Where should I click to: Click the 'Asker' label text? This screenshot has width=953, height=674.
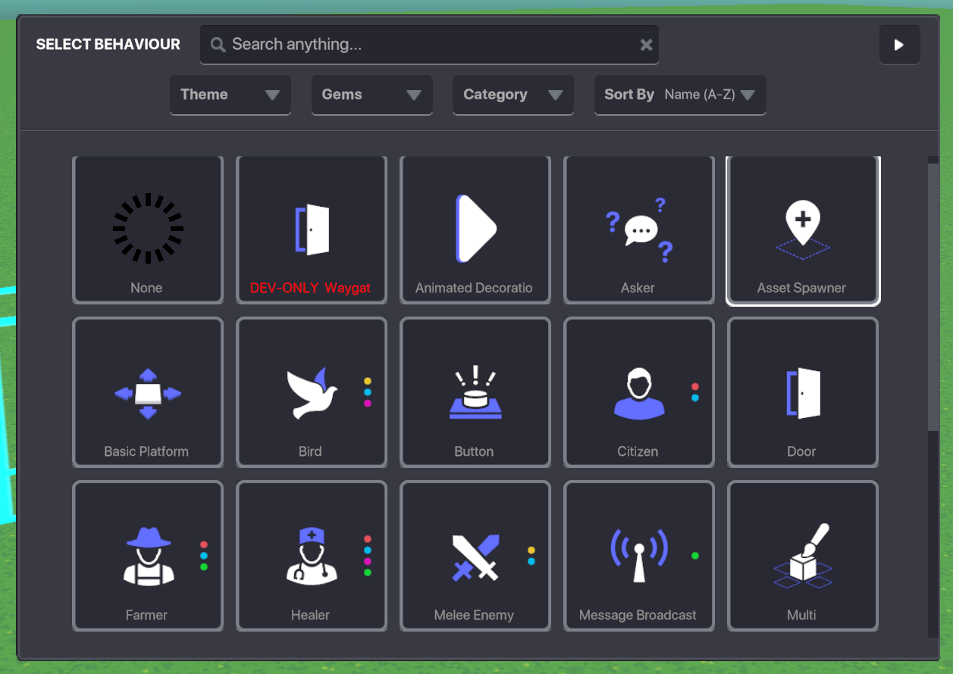point(638,288)
